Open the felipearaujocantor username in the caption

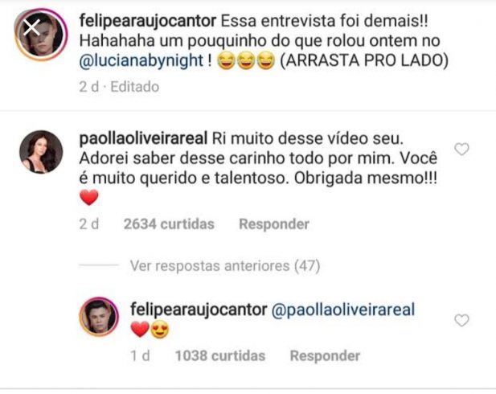pyautogui.click(x=148, y=22)
